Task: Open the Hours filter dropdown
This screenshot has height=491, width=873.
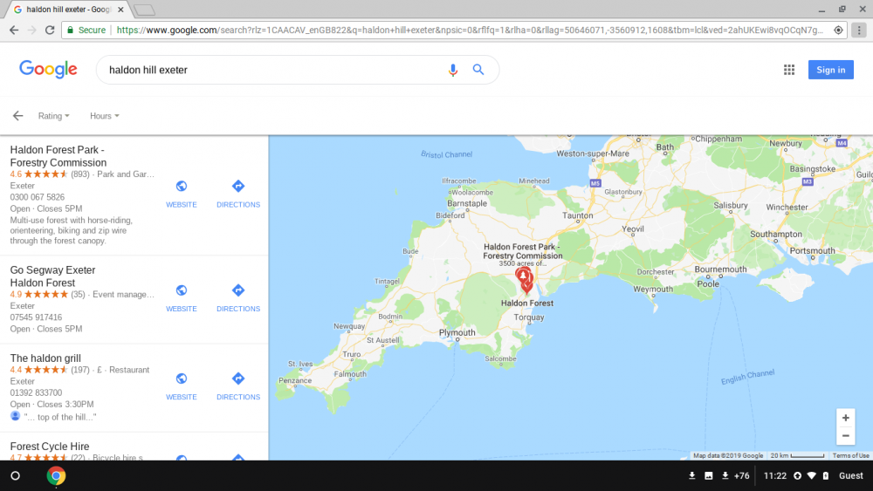Action: (x=104, y=116)
